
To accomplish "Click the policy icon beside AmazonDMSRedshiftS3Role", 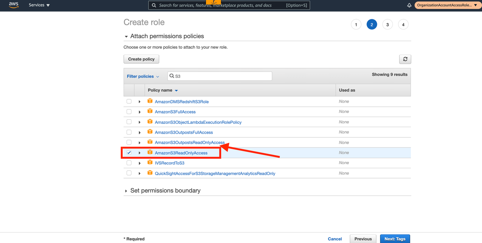I will (150, 101).
